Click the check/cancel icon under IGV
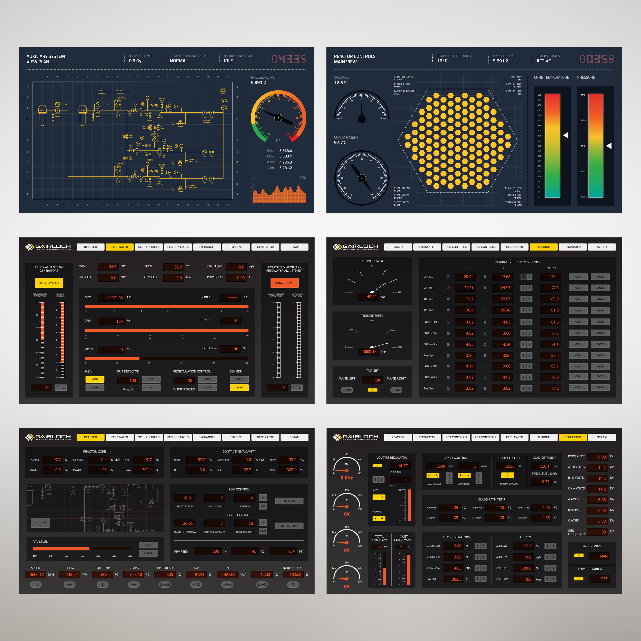The height and width of the screenshot is (641, 641). click(196, 585)
